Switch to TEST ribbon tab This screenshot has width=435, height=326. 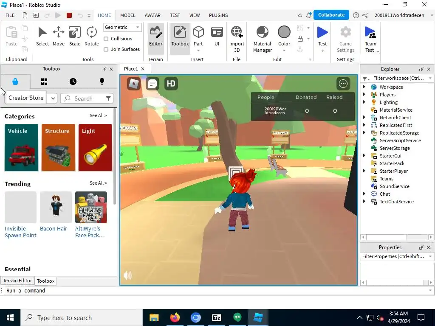175,15
